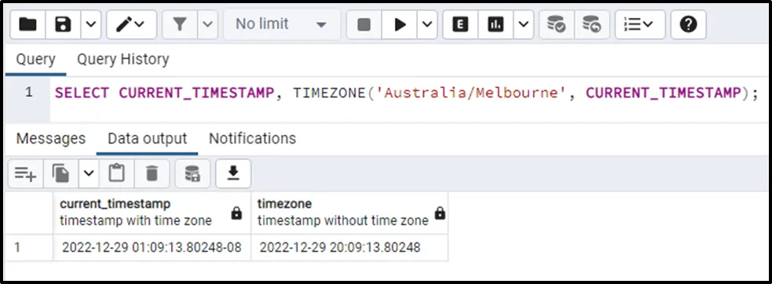772x284 pixels.
Task: Click the Stop query square button
Action: click(x=364, y=24)
